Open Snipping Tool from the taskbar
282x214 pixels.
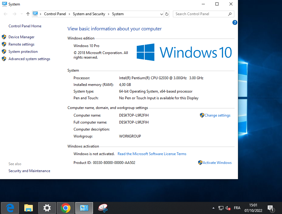pyautogui.click(x=103, y=208)
